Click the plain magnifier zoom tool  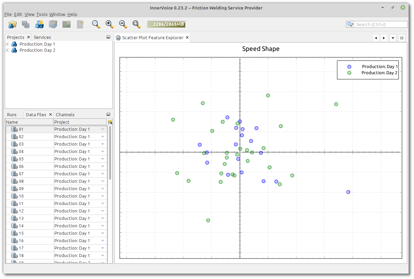[x=96, y=24]
